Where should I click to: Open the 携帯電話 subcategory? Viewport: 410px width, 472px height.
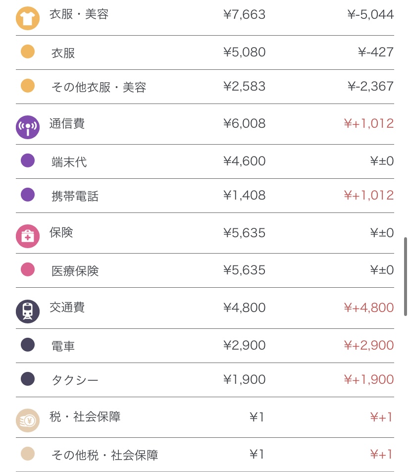point(75,196)
